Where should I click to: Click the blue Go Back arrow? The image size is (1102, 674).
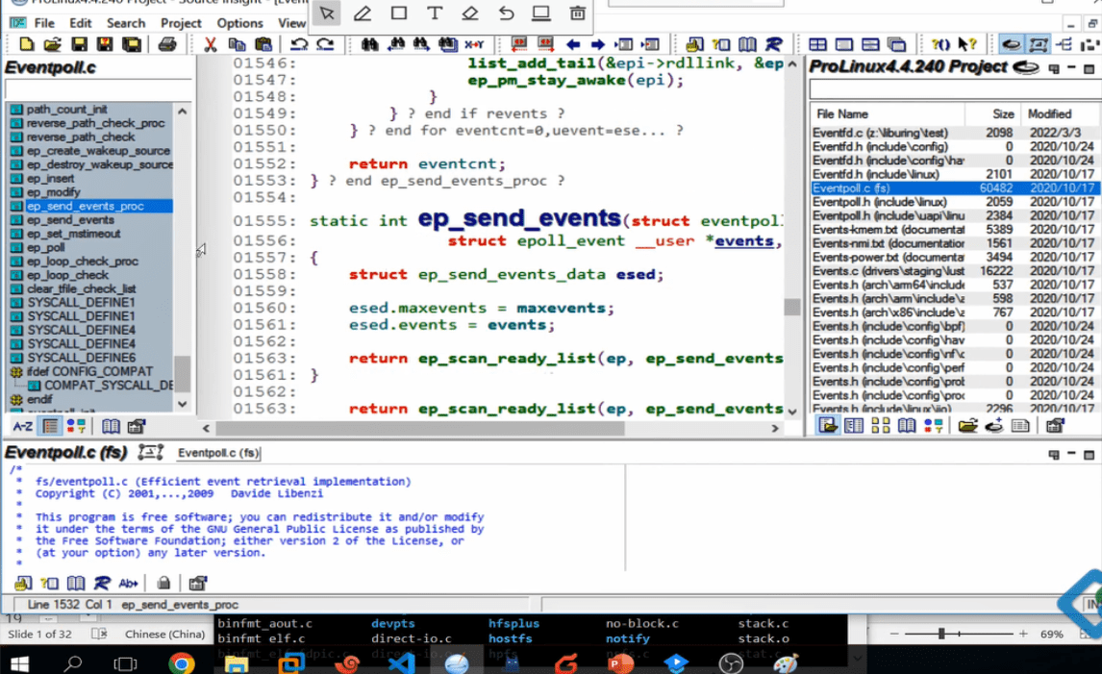573,44
